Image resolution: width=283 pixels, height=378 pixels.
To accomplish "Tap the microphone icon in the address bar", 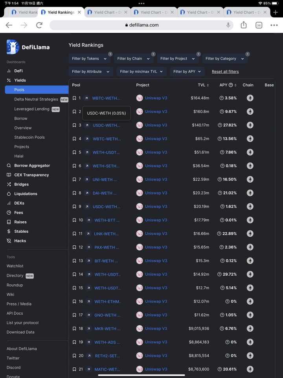I will pos(228,25).
